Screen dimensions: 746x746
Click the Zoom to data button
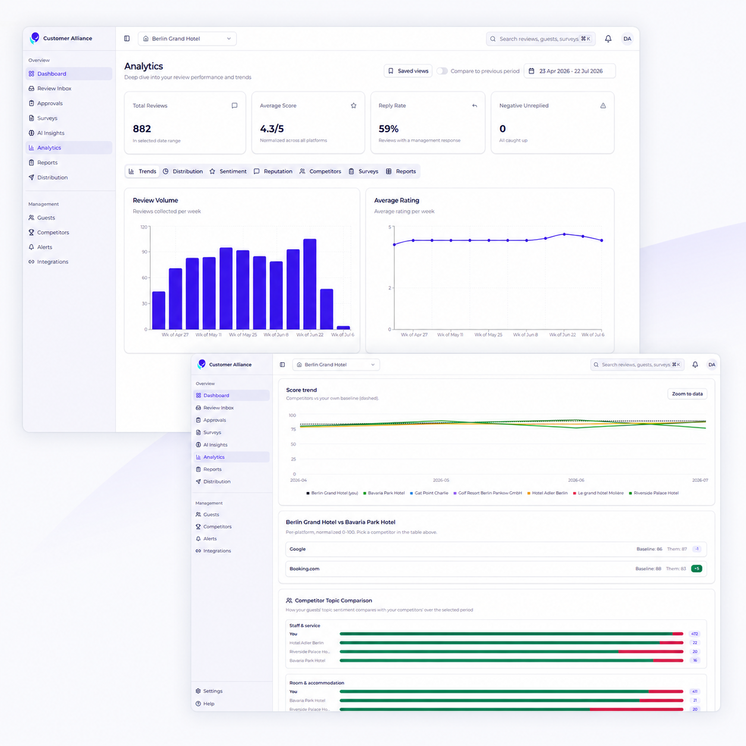point(687,394)
